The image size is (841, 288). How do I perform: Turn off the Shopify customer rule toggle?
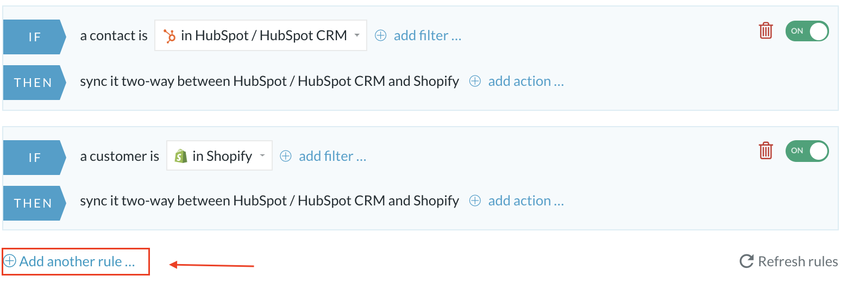coord(807,151)
